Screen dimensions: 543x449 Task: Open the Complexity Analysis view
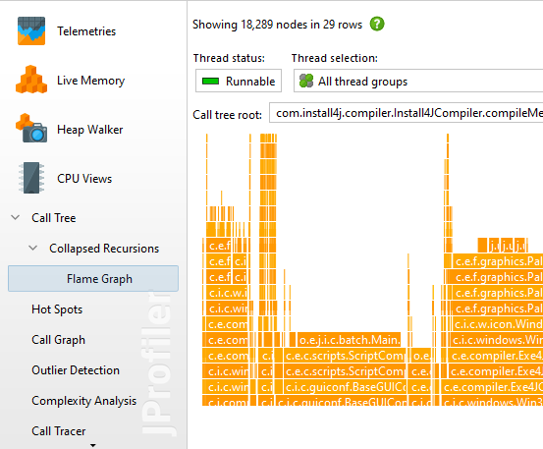[x=83, y=401]
